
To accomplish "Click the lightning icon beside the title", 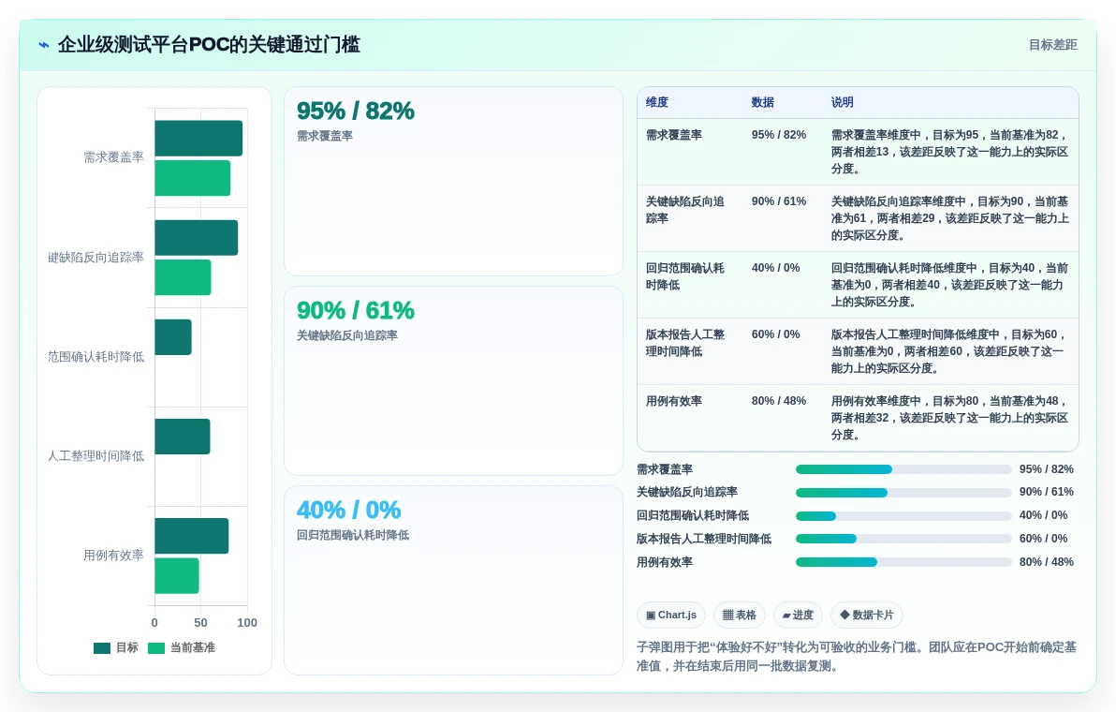I will [x=44, y=45].
